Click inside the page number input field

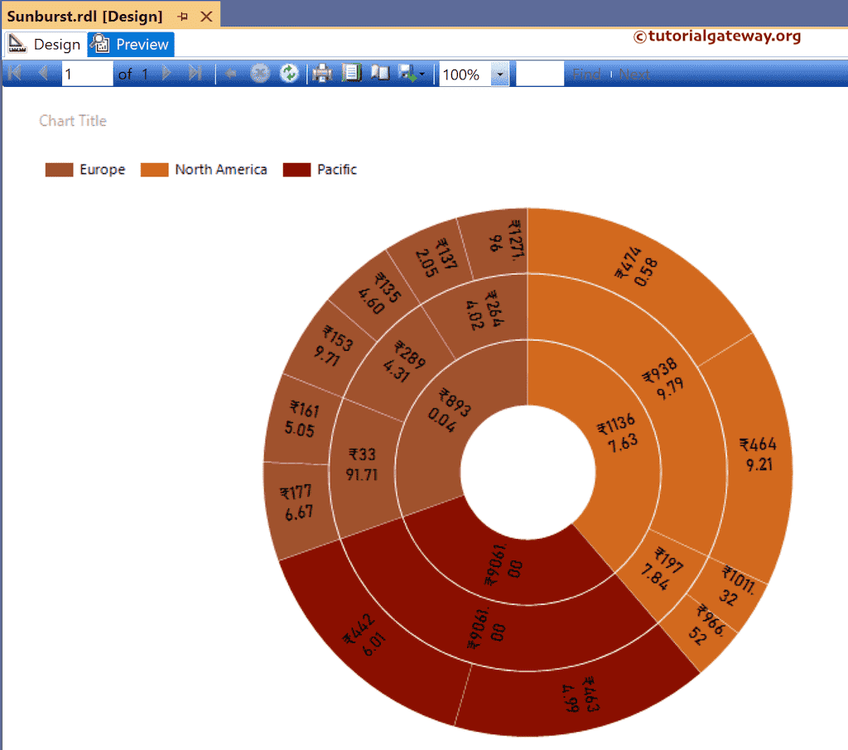pos(87,73)
